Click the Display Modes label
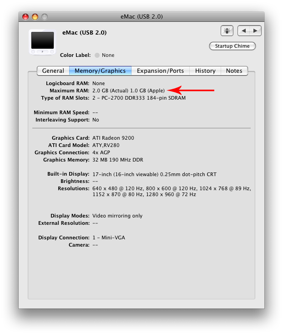Image resolution: width=283 pixels, height=334 pixels. coord(70,216)
